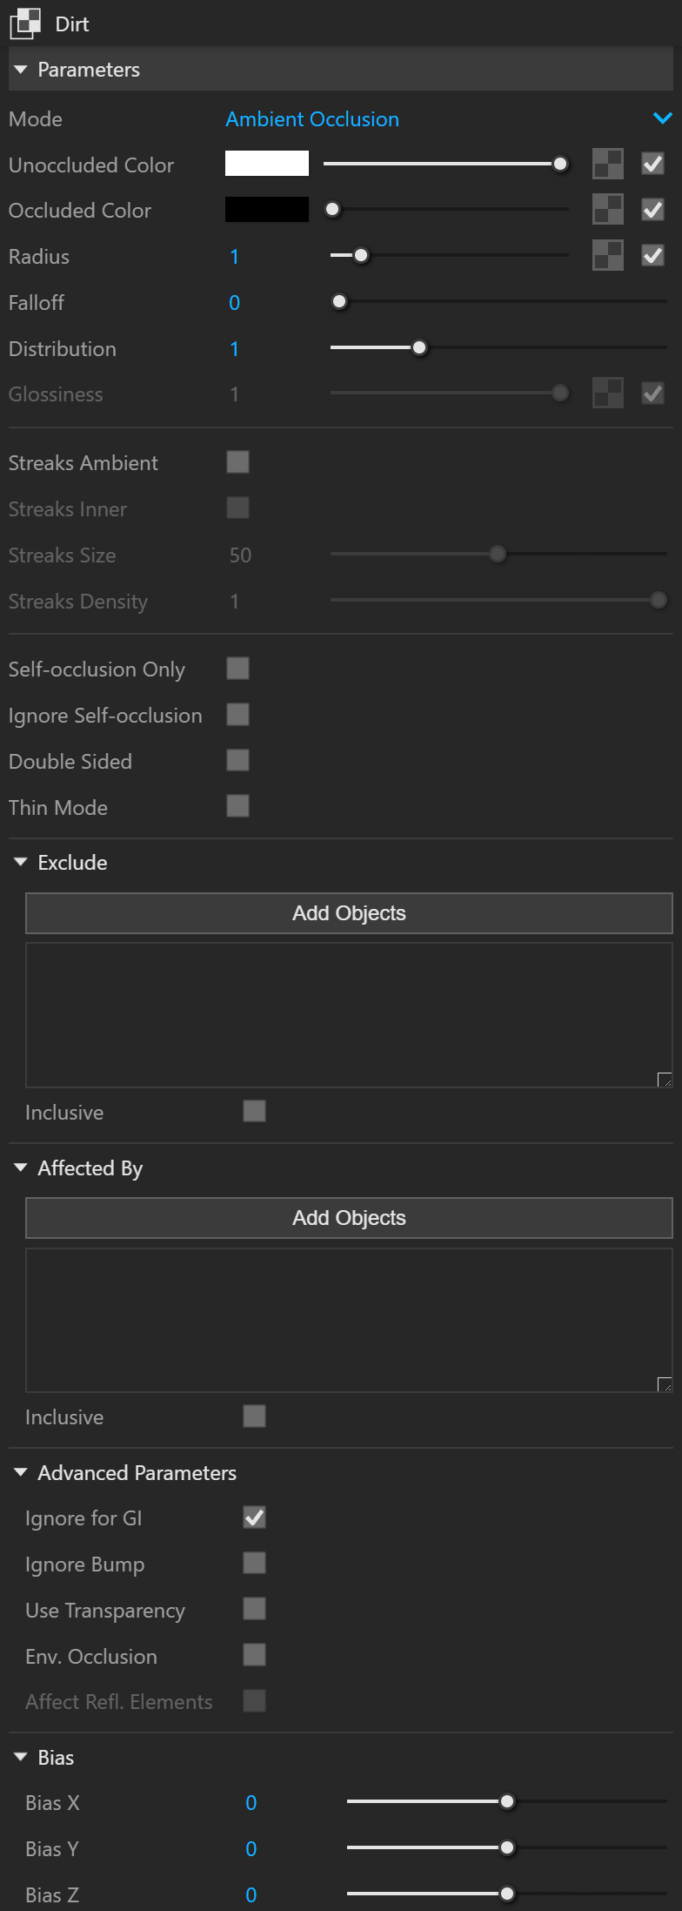Open texture map slot for Unoccluded Color

pyautogui.click(x=607, y=164)
